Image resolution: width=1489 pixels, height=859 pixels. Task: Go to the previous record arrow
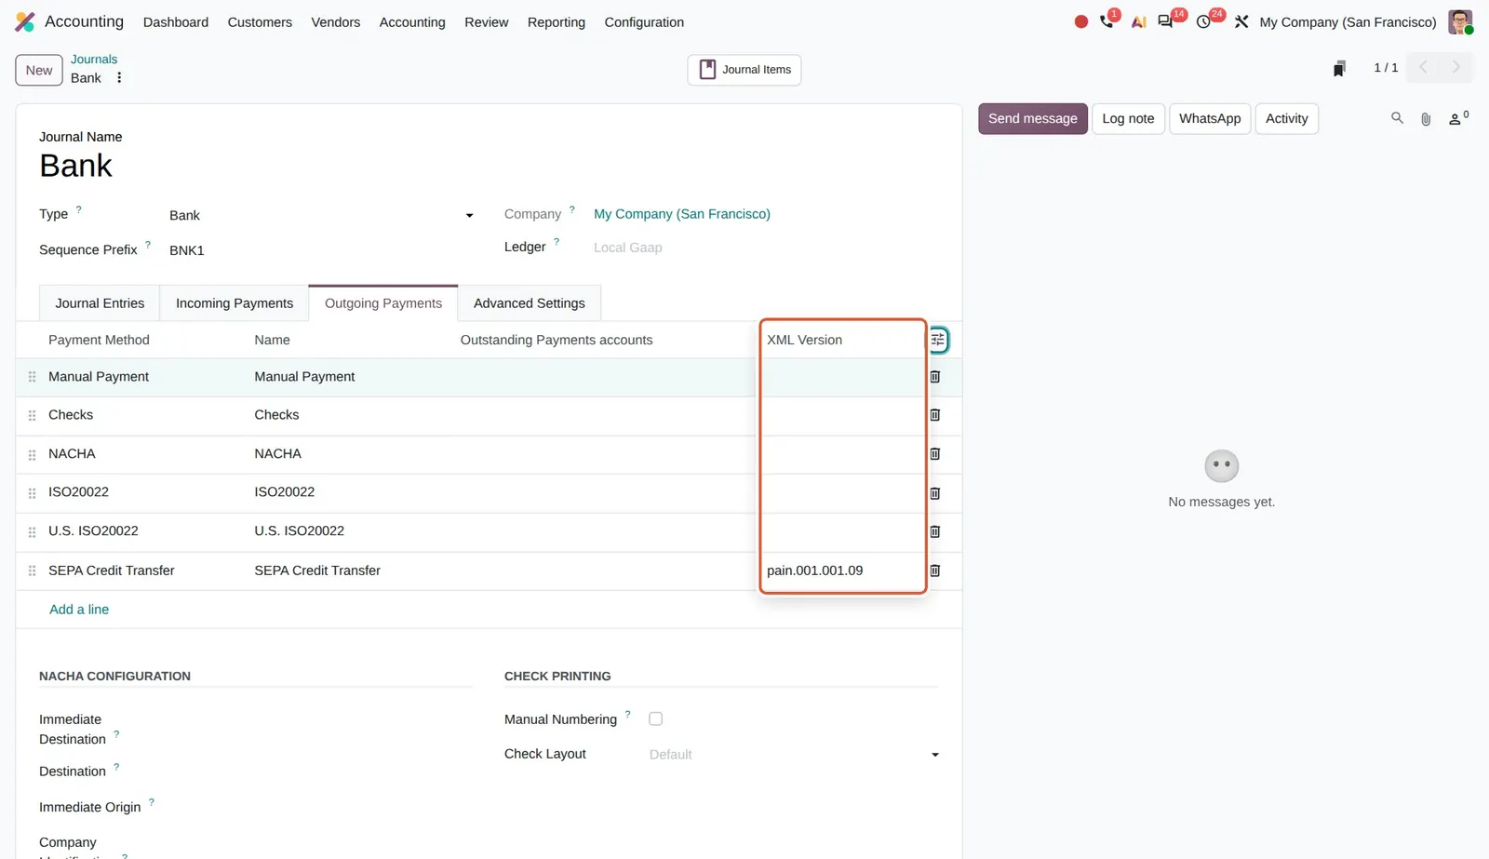(1423, 67)
